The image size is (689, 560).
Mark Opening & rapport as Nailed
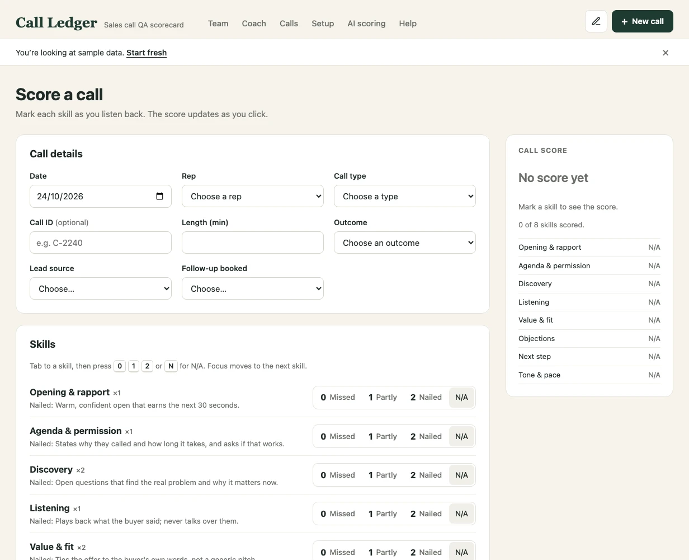point(426,397)
